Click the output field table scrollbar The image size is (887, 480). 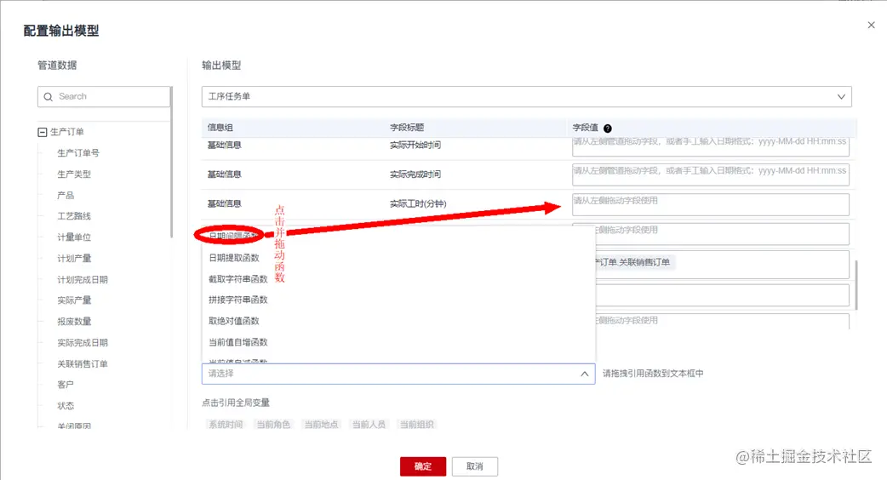856,285
